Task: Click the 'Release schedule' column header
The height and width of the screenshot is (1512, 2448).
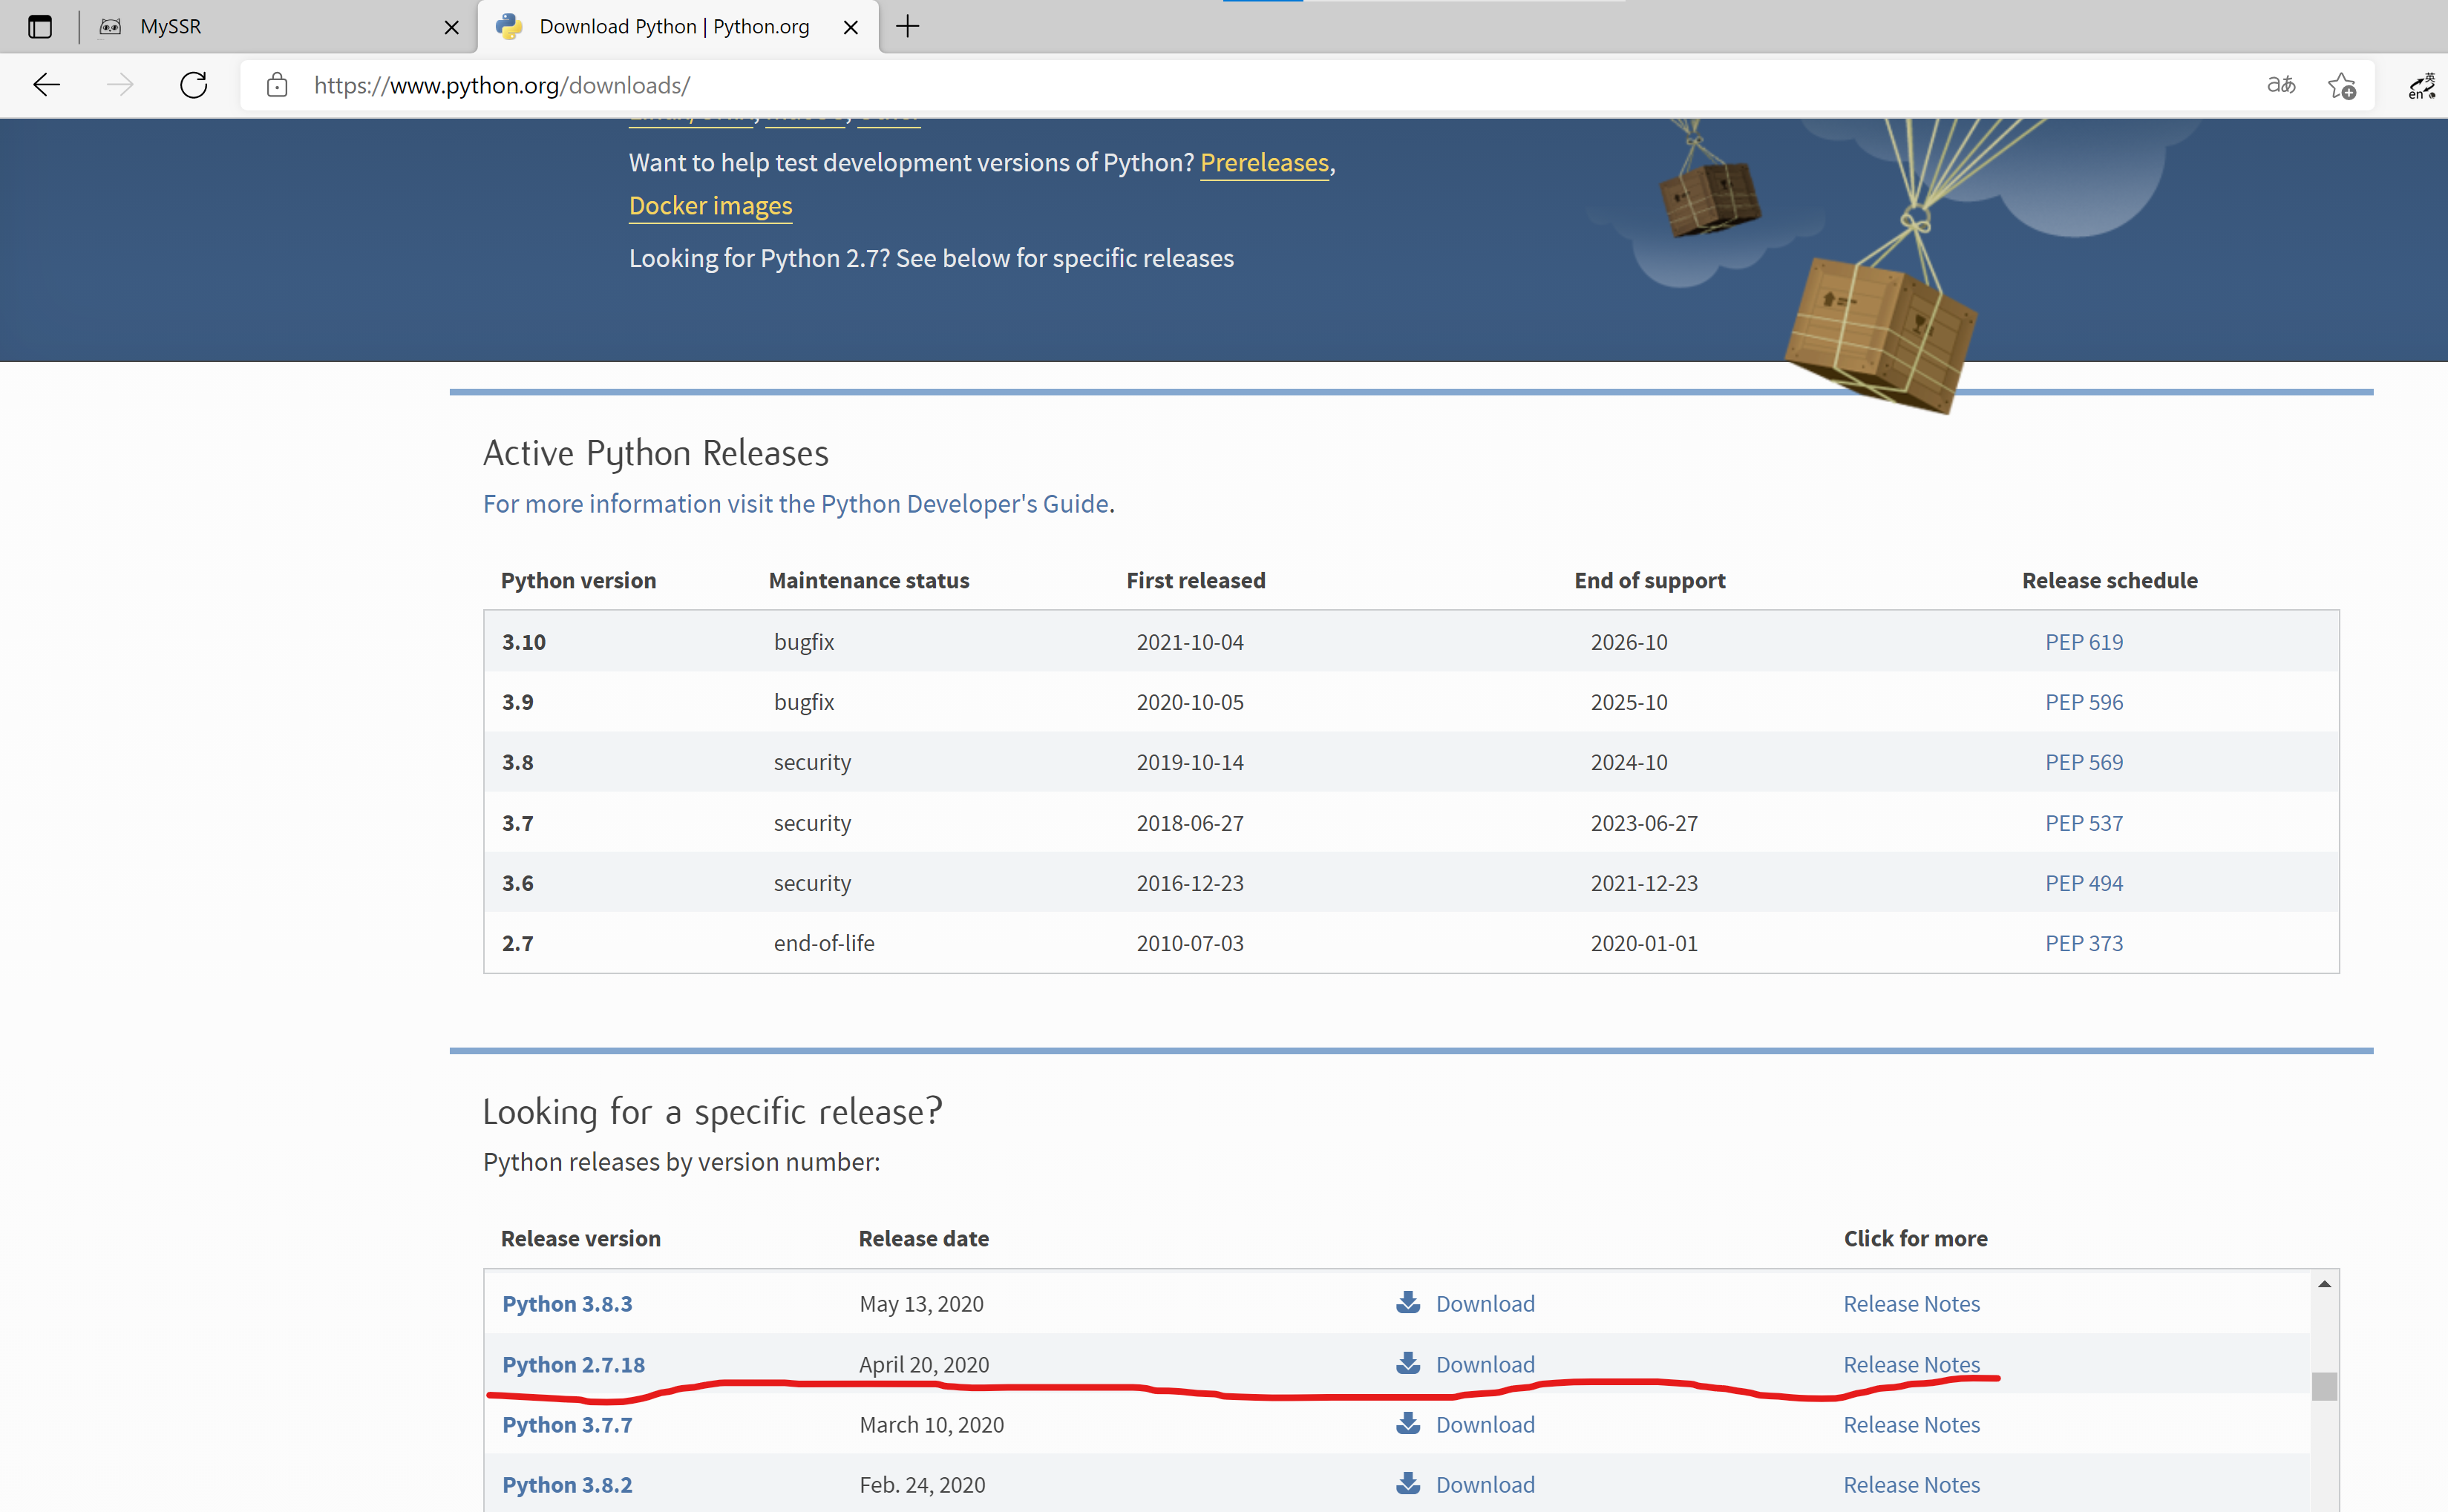Action: click(2110, 581)
